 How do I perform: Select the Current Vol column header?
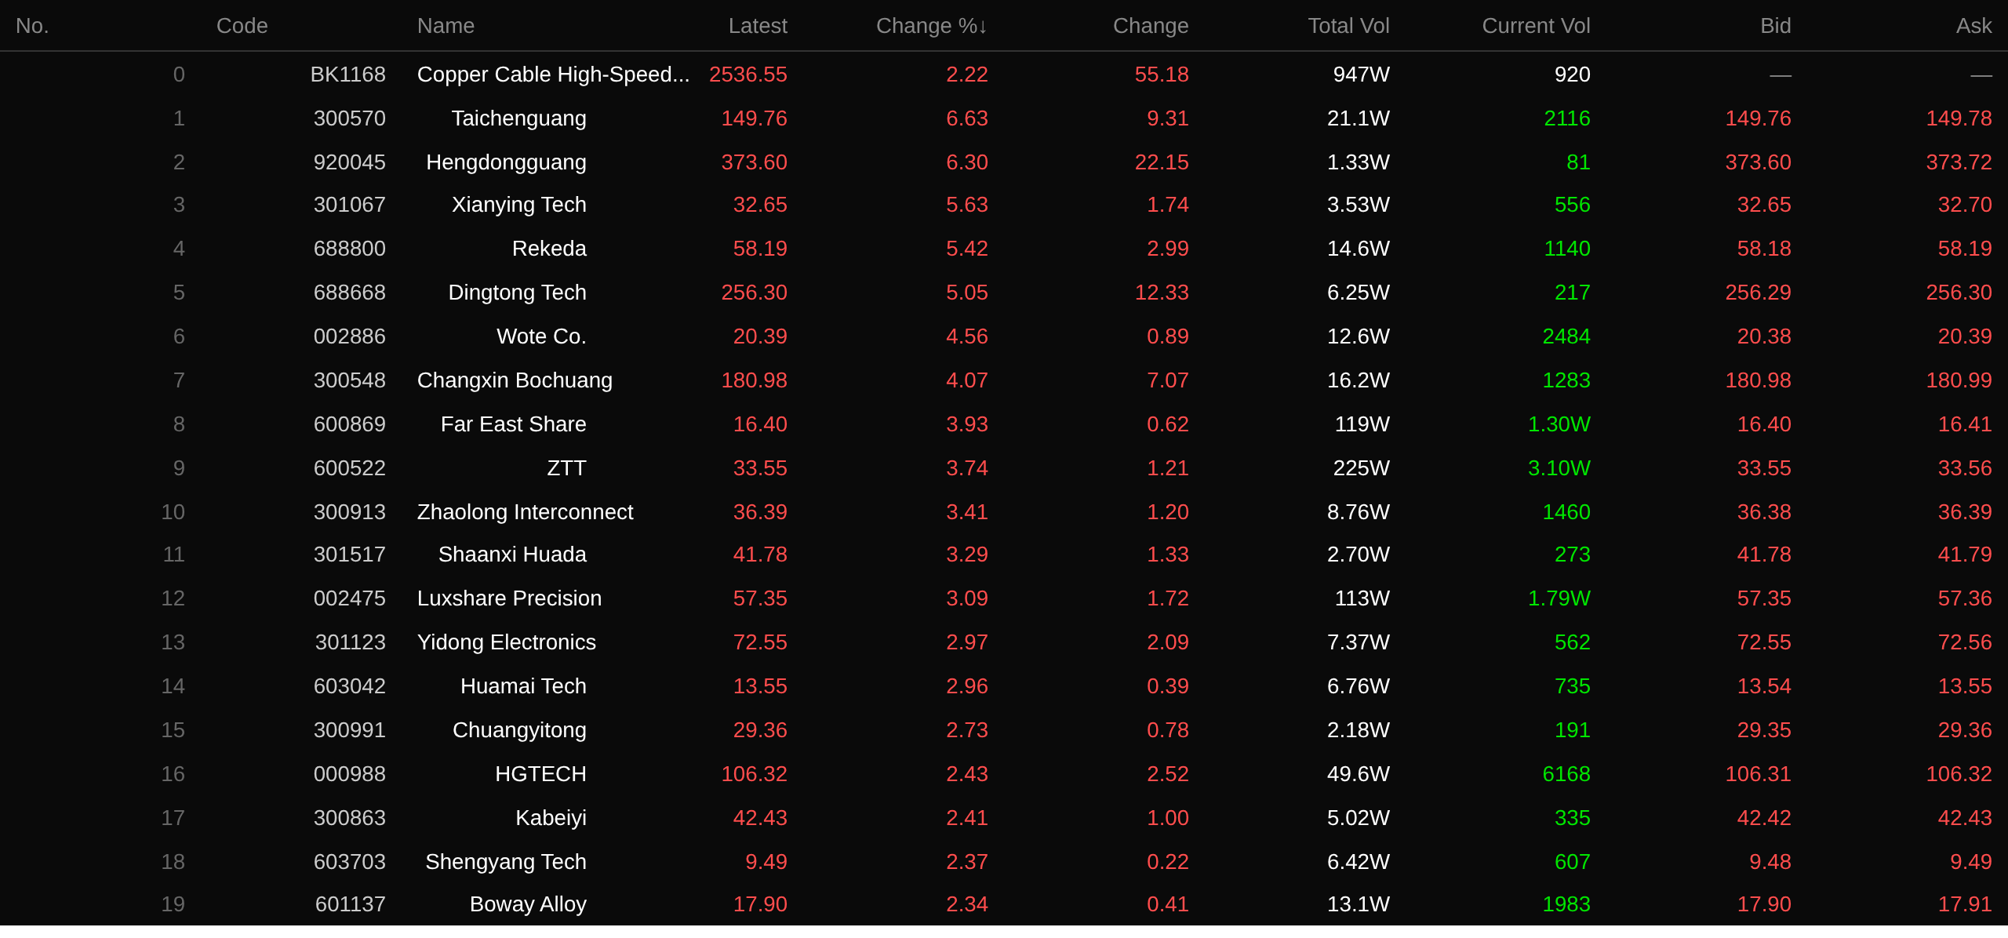click(1536, 26)
